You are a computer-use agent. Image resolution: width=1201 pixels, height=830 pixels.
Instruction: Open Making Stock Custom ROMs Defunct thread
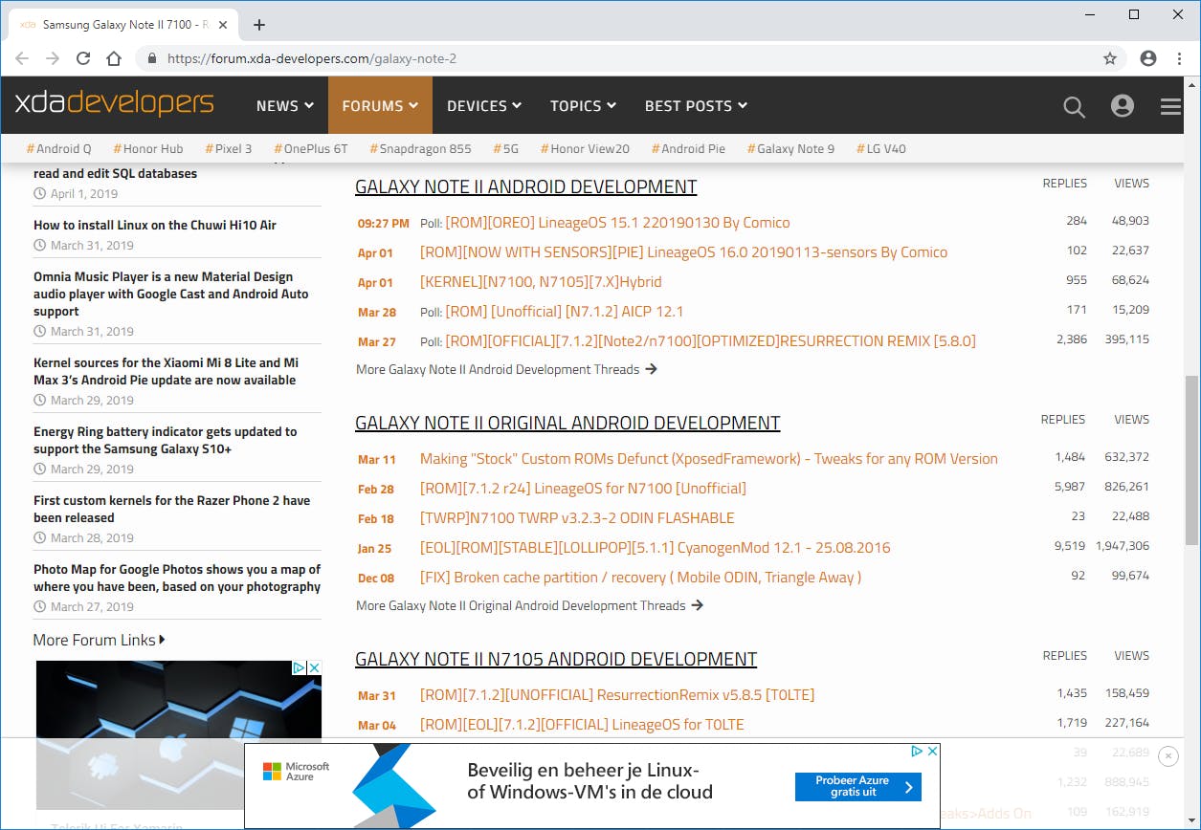[709, 459]
